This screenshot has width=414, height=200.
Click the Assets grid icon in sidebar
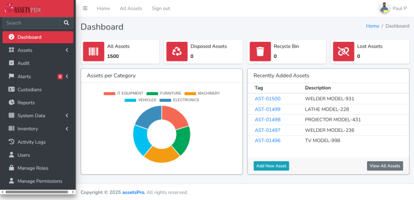11,50
